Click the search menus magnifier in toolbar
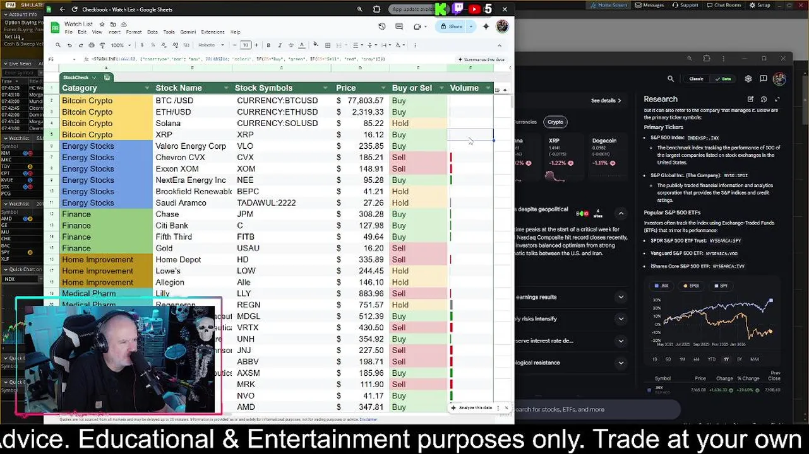Screen dimensions: 809x454 58,45
